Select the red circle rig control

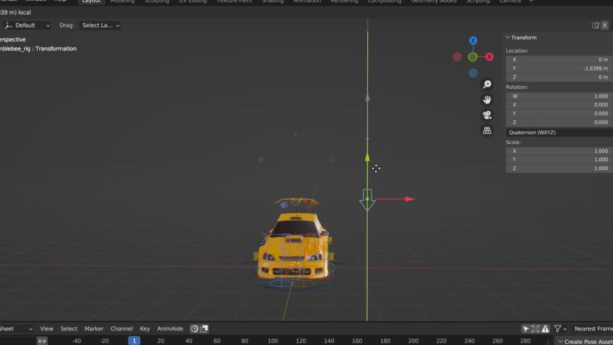coord(331,160)
